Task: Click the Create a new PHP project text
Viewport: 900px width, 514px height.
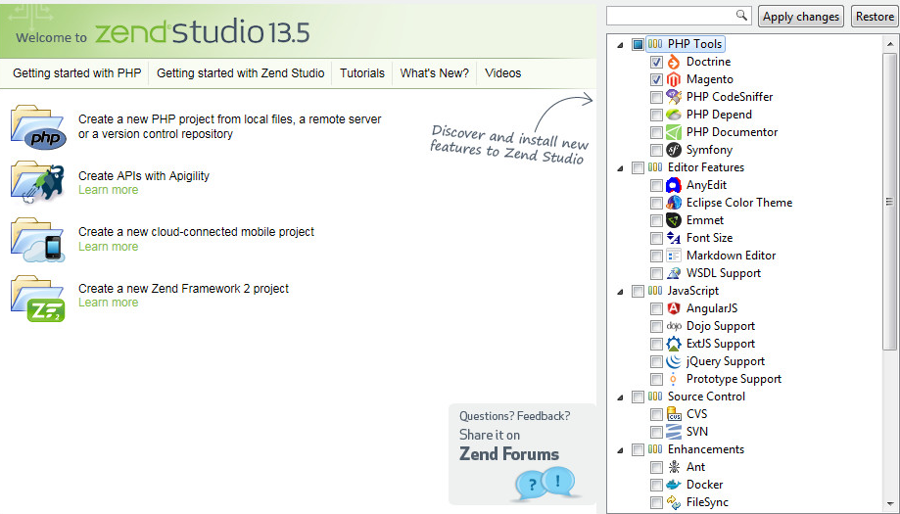Action: pos(229,126)
